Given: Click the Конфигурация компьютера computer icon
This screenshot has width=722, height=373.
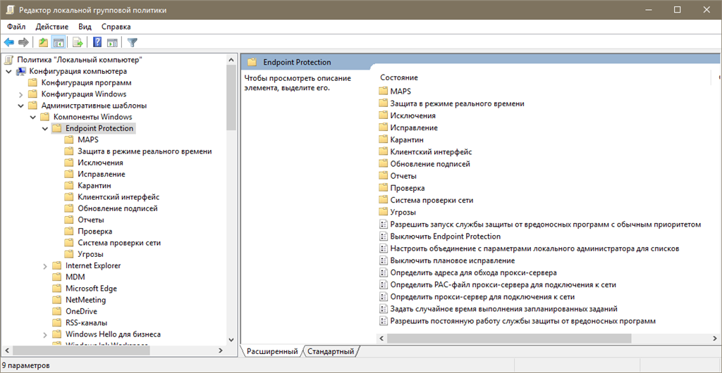Looking at the screenshot, I should tap(21, 71).
